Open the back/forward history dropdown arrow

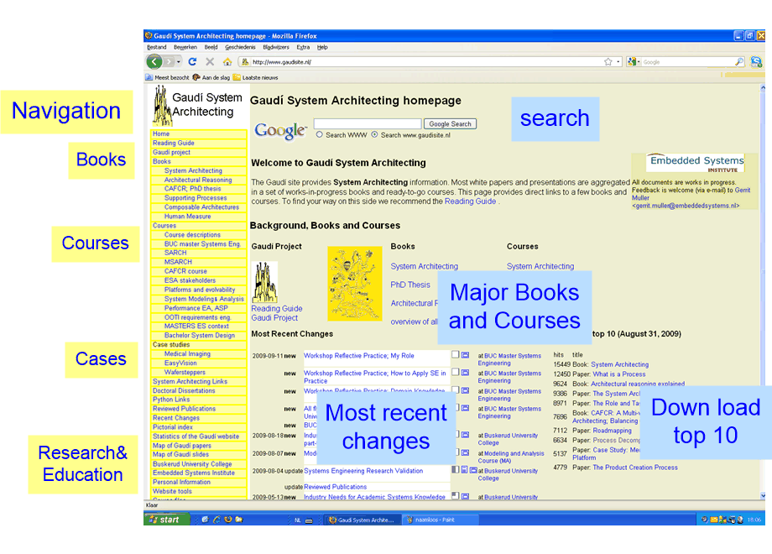pos(179,62)
